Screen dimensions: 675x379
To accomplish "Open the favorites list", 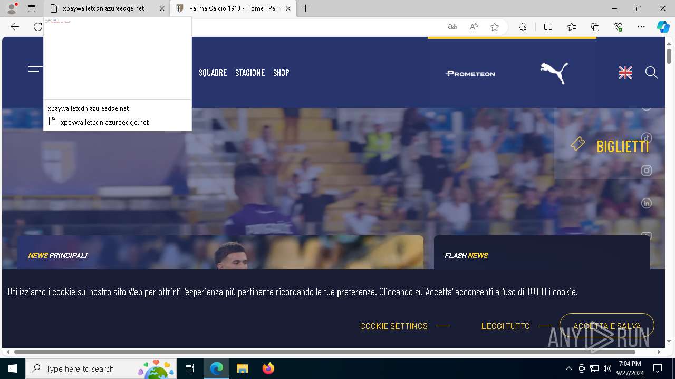I will (x=572, y=27).
